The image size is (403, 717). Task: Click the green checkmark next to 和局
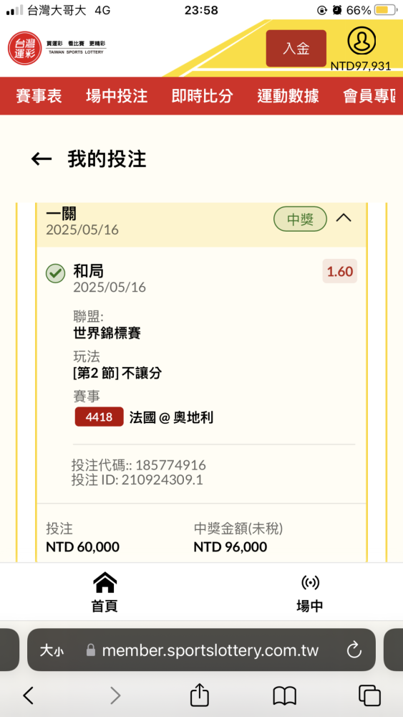click(x=55, y=273)
